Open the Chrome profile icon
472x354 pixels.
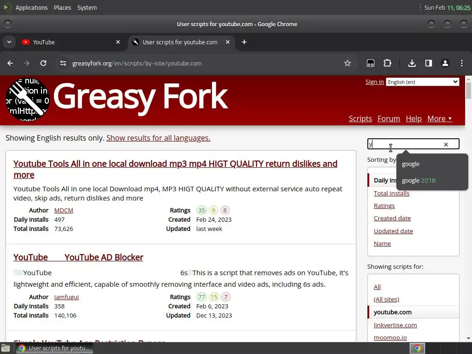[445, 63]
